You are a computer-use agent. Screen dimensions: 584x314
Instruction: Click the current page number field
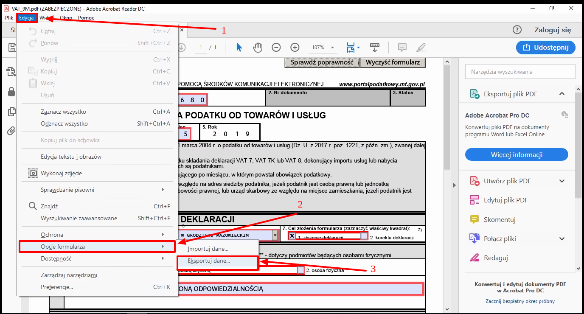point(200,47)
